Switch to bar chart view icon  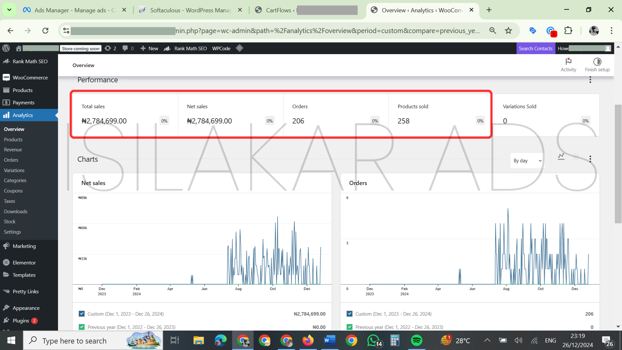click(576, 157)
